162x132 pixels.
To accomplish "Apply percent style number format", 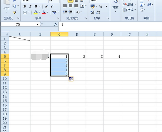I will tap(101, 6).
